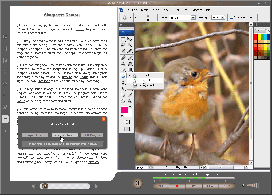Close the What to print dialog
The width and height of the screenshot is (272, 195).
coord(104,119)
